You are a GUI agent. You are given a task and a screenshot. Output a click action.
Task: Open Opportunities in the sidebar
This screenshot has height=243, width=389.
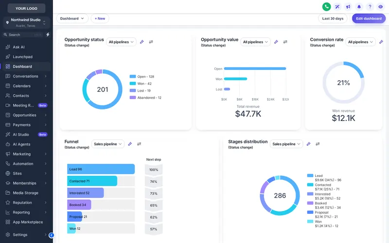(26, 115)
